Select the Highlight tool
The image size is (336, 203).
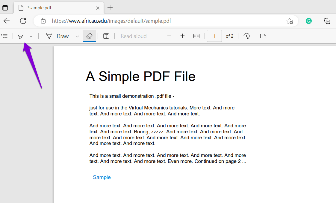pos(20,36)
